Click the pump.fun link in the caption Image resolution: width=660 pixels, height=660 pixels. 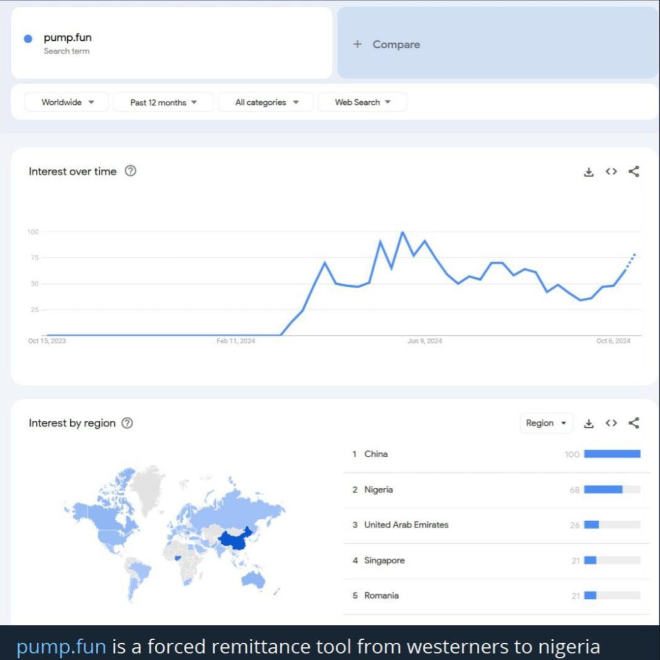point(61,646)
